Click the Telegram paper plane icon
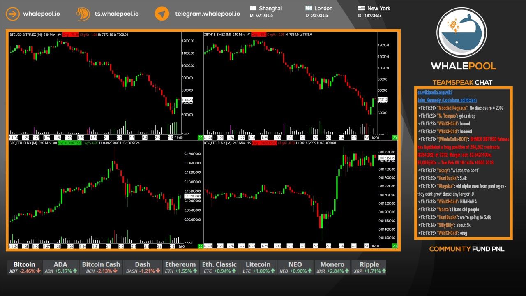This screenshot has height=296, width=526. pyautogui.click(x=162, y=14)
